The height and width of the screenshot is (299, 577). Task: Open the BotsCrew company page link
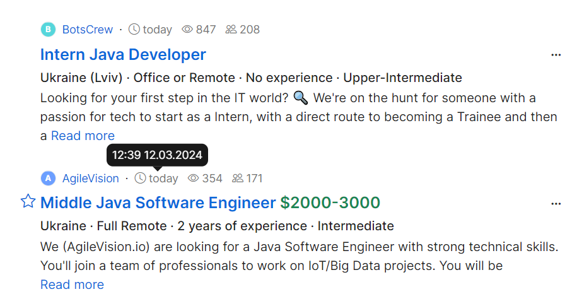tap(88, 30)
